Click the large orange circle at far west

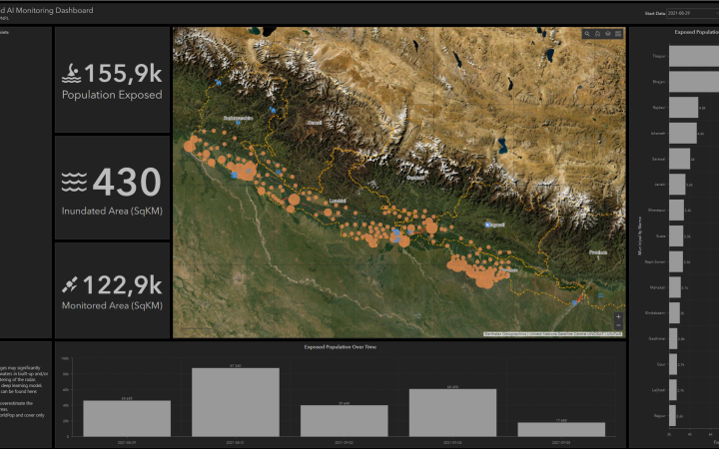(x=190, y=146)
